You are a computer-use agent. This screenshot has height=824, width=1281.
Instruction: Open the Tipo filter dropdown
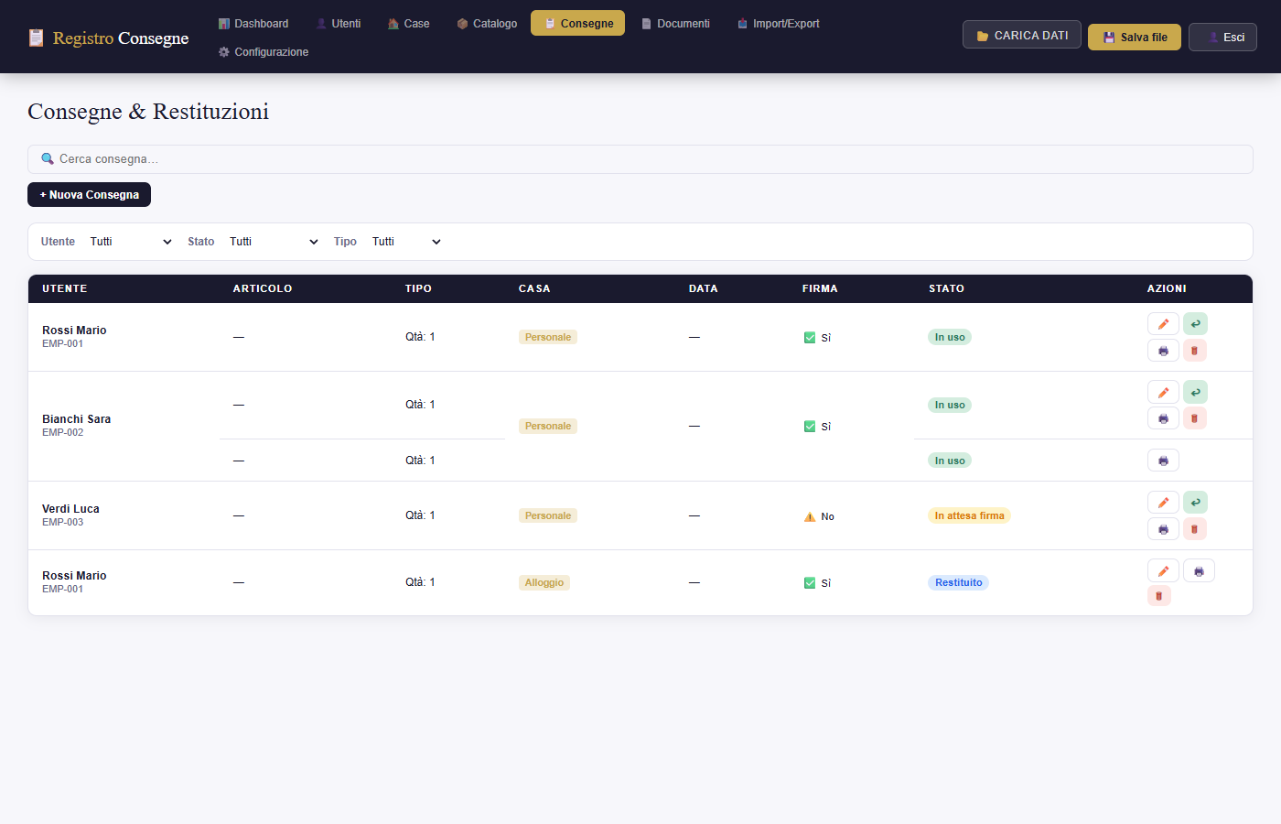point(406,242)
